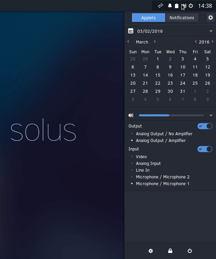Open notifications via the bell icon

coord(170,6)
